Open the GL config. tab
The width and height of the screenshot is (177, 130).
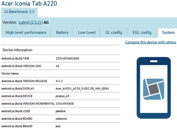pyautogui.click(x=114, y=32)
